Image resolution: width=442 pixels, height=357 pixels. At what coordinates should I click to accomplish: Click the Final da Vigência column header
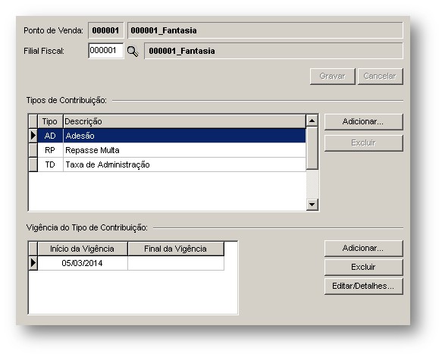coord(176,249)
